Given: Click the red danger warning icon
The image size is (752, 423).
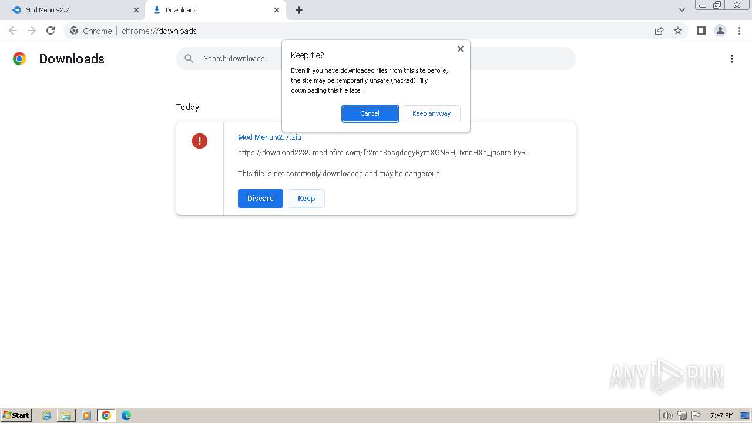Looking at the screenshot, I should (200, 141).
